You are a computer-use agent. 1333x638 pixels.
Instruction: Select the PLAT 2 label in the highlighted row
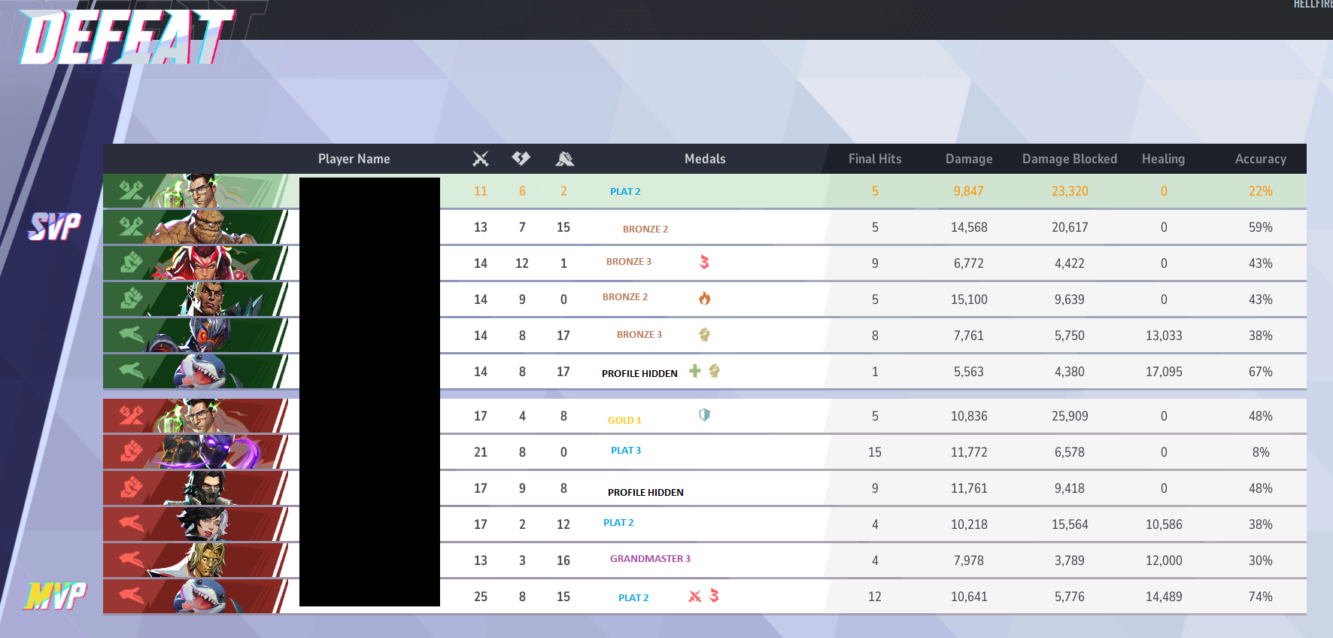pos(625,191)
